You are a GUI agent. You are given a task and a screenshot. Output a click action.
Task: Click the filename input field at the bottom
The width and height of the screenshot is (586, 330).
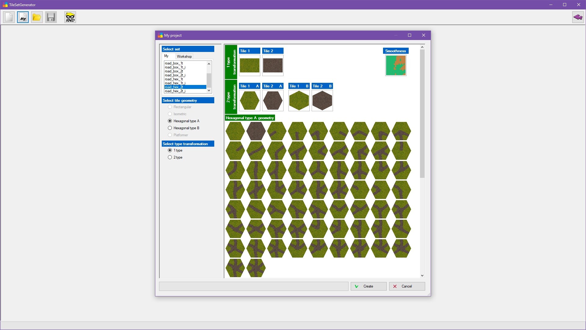coord(253,286)
